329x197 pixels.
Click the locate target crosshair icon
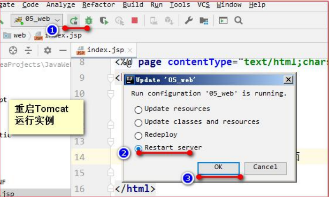(x=13, y=50)
